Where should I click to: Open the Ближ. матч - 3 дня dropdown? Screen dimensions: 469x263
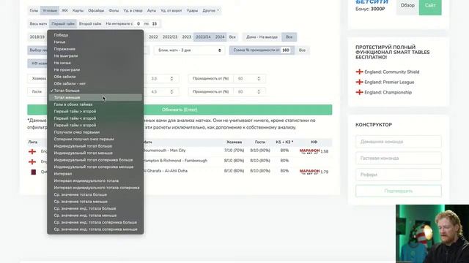[190, 50]
